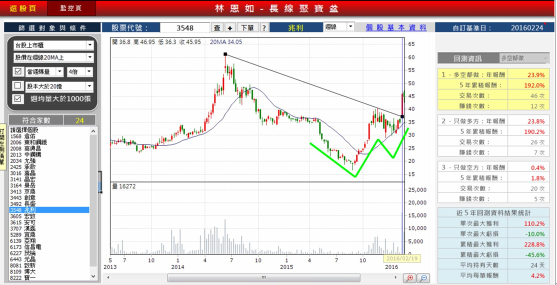Enable the 股本大於20億 checkbox
The width and height of the screenshot is (557, 285).
click(x=18, y=85)
